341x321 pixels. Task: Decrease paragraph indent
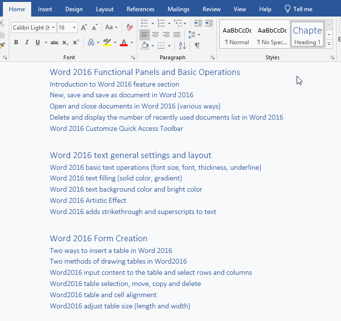[x=198, y=23]
